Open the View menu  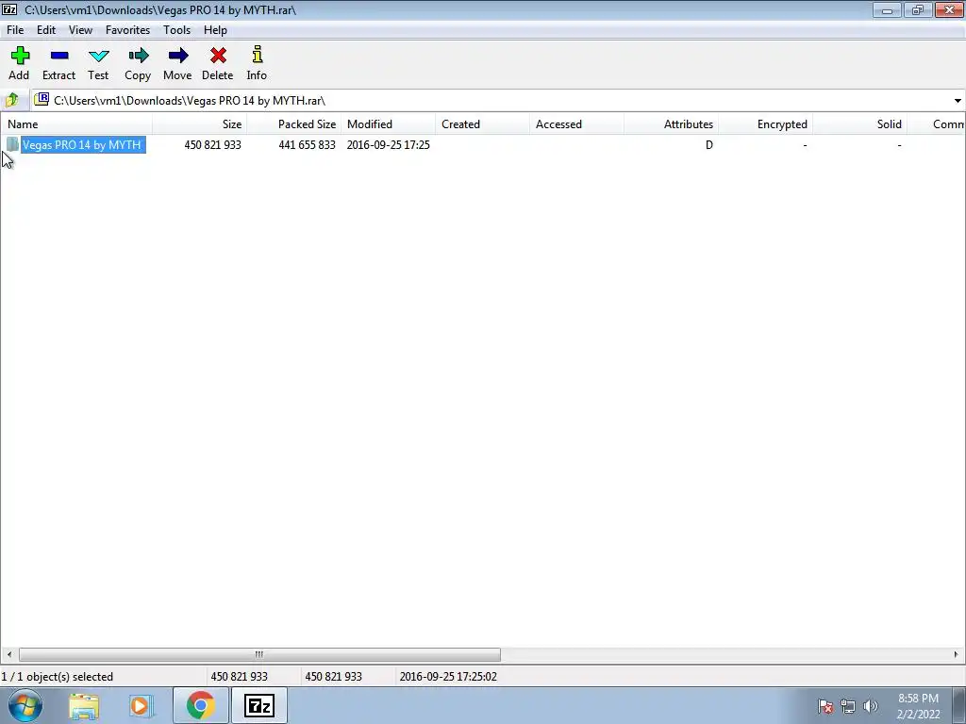[x=80, y=29]
